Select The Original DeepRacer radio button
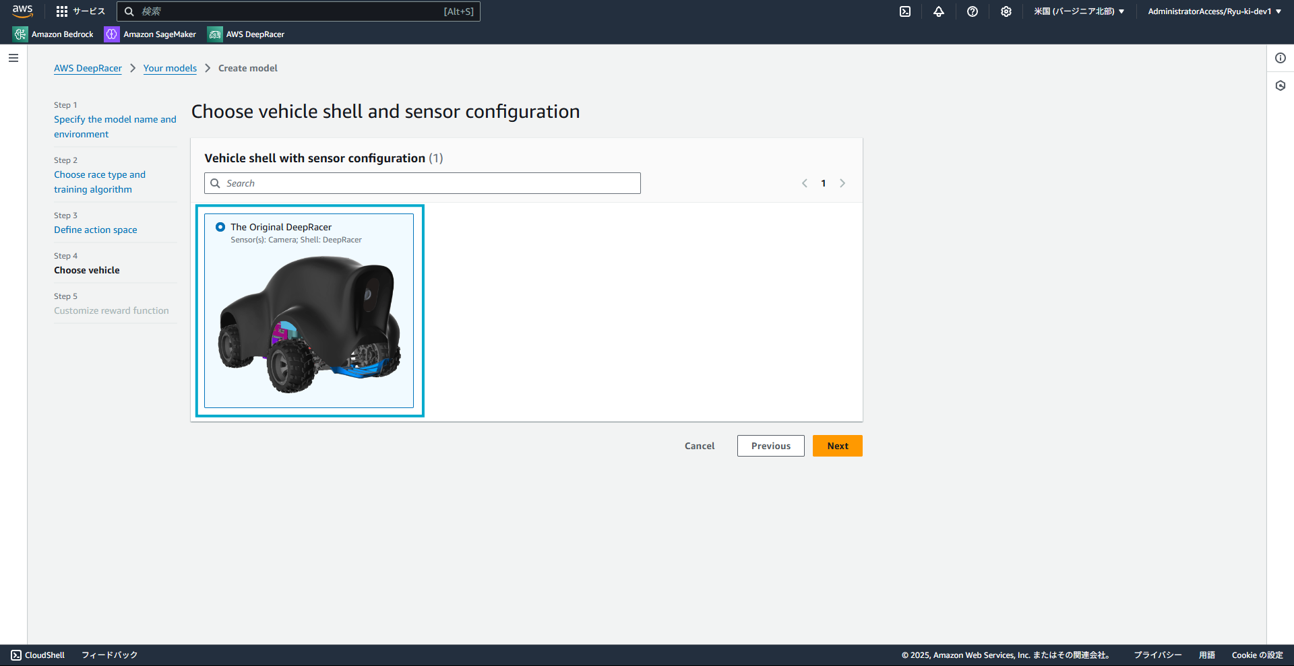 tap(220, 227)
